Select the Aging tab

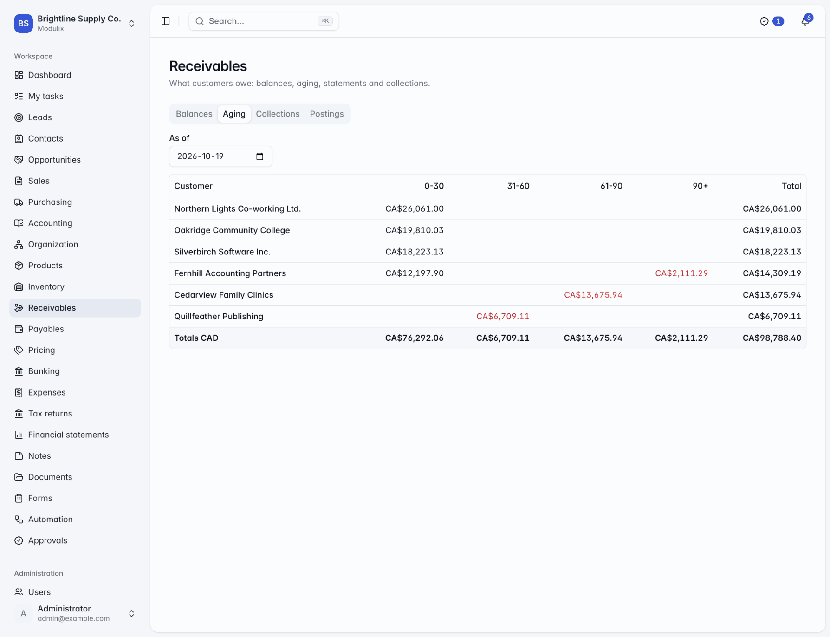234,114
